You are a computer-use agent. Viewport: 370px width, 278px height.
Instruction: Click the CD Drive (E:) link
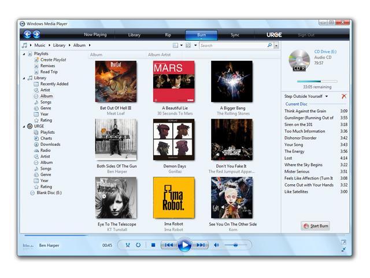coord(325,52)
